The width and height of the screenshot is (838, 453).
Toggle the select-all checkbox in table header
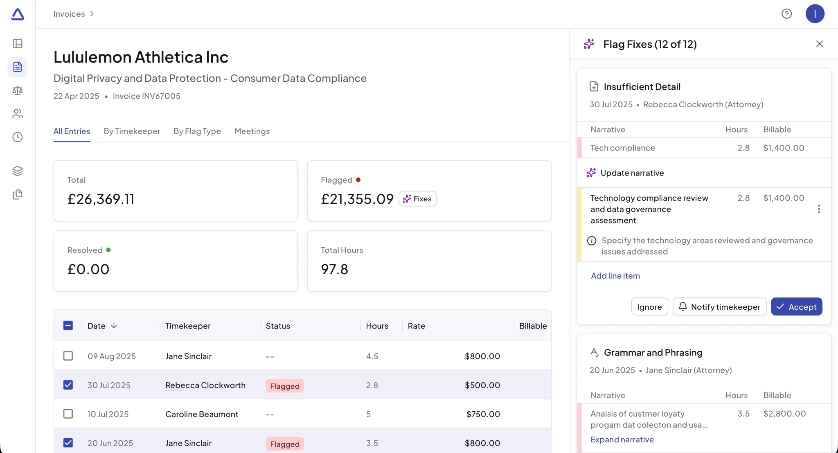click(68, 326)
